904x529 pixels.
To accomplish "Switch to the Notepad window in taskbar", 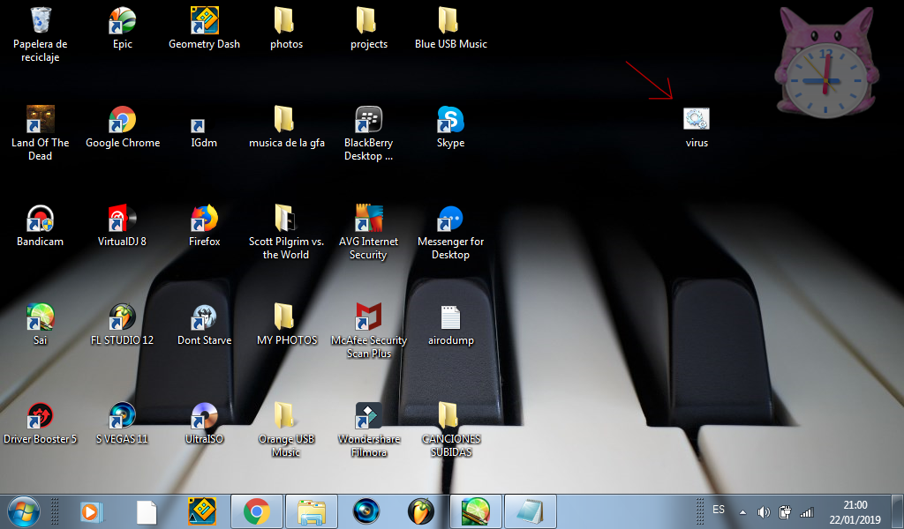I will pyautogui.click(x=531, y=511).
